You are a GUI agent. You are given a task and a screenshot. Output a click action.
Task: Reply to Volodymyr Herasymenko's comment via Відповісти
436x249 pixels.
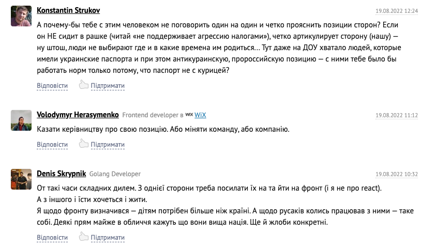click(52, 144)
